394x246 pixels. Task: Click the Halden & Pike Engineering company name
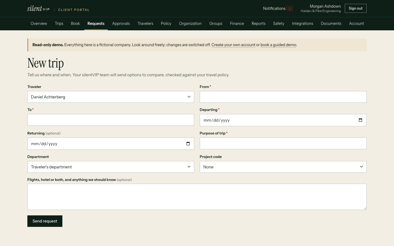pyautogui.click(x=321, y=11)
